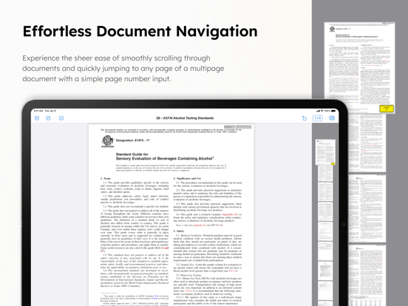Open the page 6 thumbnail in the iPad sidebar

pos(325,251)
